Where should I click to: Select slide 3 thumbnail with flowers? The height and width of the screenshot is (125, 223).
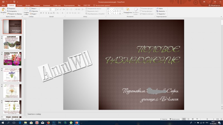click(x=12, y=59)
